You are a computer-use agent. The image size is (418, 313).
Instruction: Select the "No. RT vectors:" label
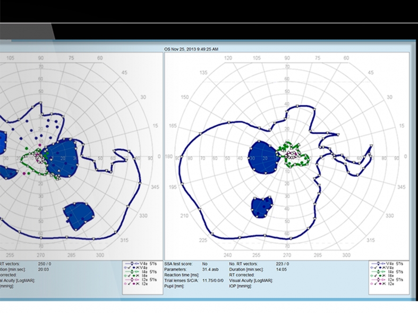click(243, 264)
